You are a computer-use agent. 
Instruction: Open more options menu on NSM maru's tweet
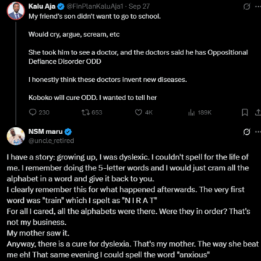point(258,132)
